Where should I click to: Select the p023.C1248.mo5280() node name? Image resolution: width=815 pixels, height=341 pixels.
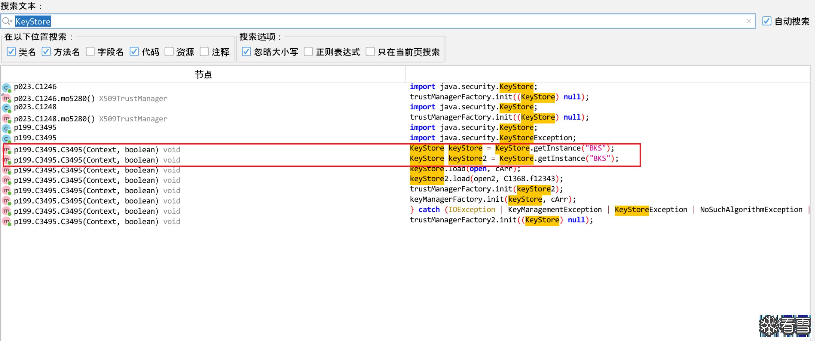(54, 119)
